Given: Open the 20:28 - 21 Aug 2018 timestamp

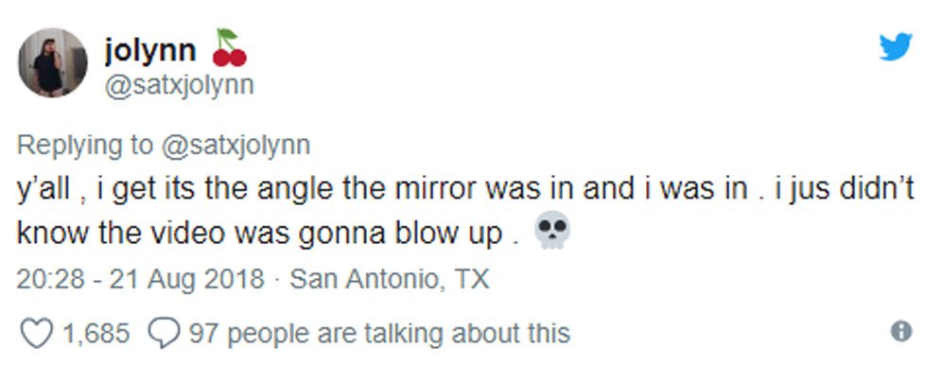Looking at the screenshot, I should (140, 279).
